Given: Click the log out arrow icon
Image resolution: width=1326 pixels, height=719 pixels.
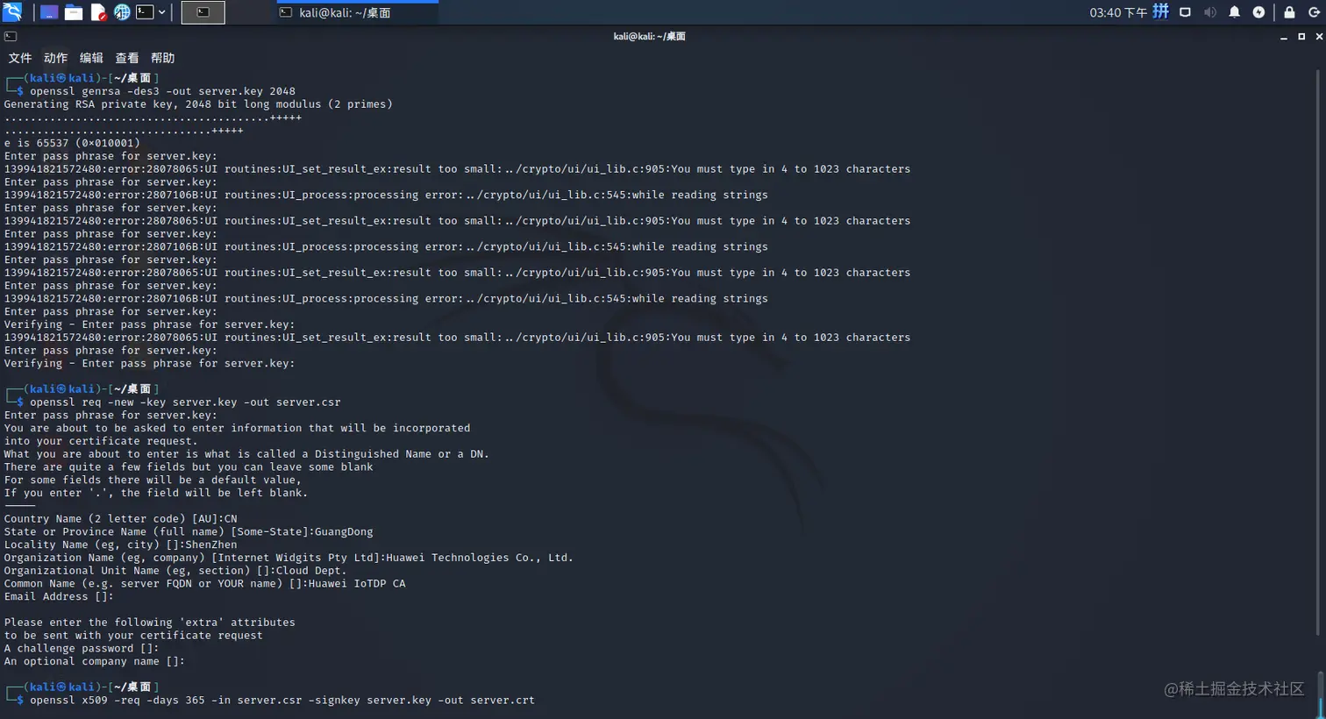Looking at the screenshot, I should click(1314, 12).
